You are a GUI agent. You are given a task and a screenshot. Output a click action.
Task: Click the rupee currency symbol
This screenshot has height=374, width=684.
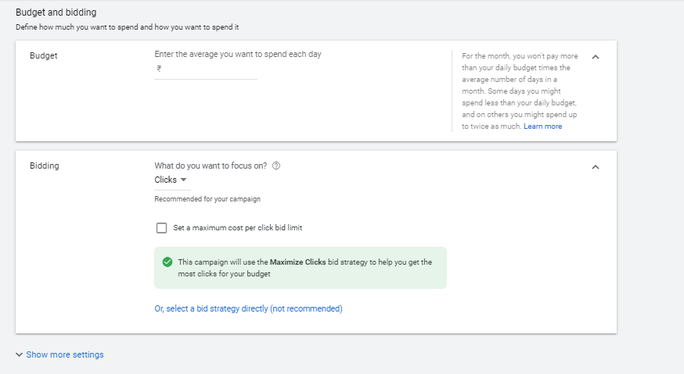158,69
